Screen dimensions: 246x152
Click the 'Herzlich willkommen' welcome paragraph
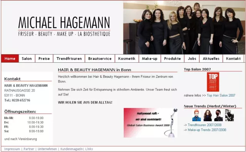point(115,79)
